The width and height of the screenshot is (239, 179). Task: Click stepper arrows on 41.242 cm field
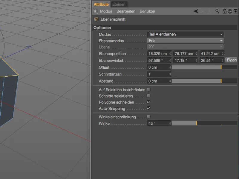click(223, 54)
